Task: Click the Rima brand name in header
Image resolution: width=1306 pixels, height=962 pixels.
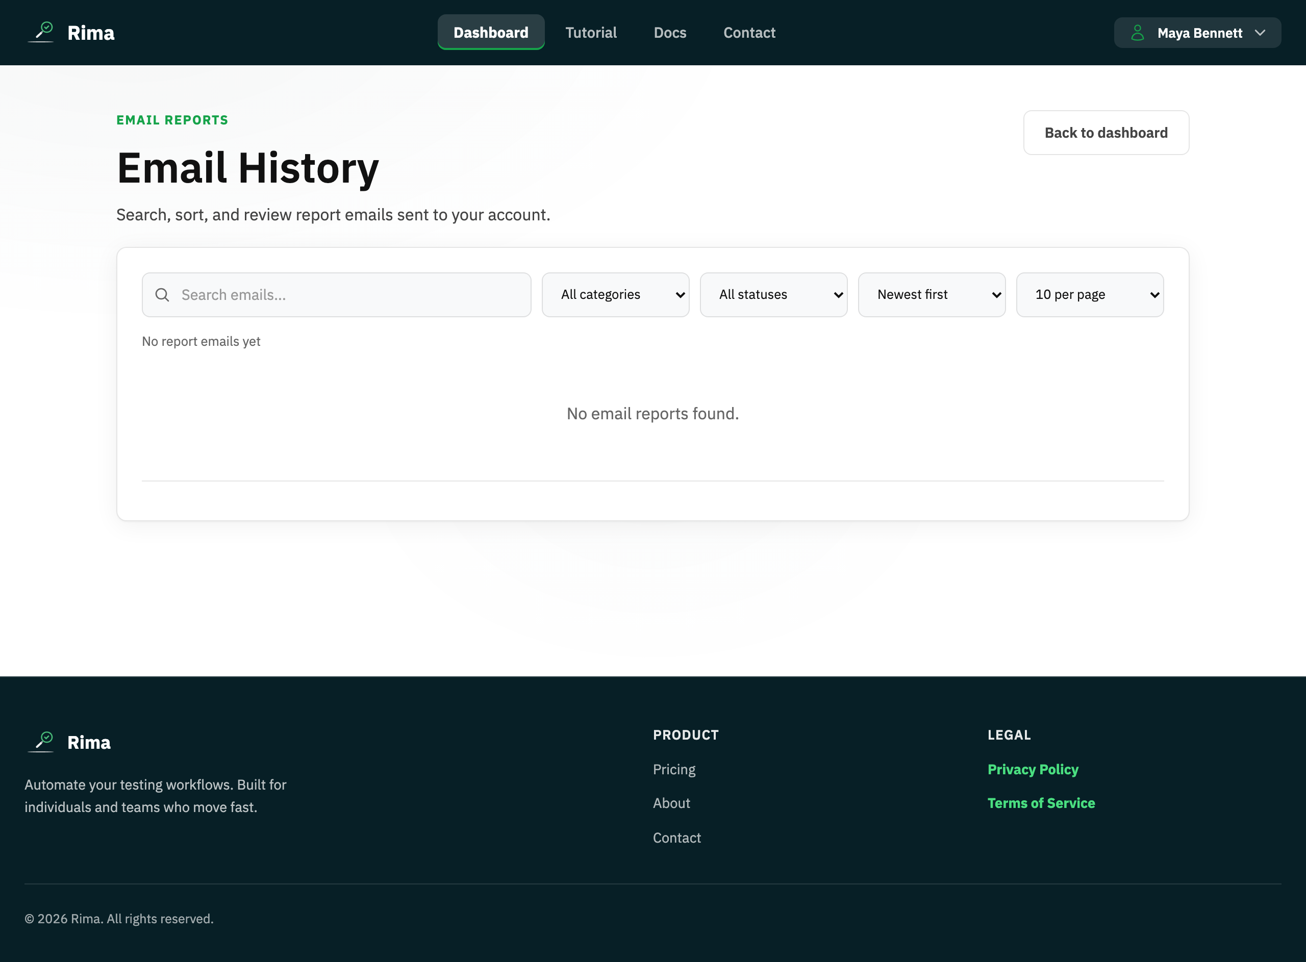Action: click(91, 33)
